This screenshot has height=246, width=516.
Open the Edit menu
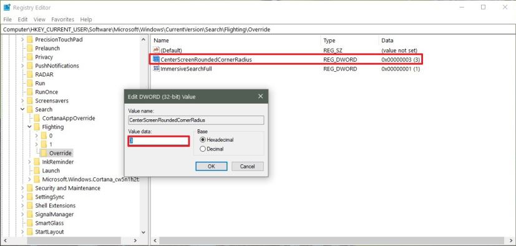[22, 19]
